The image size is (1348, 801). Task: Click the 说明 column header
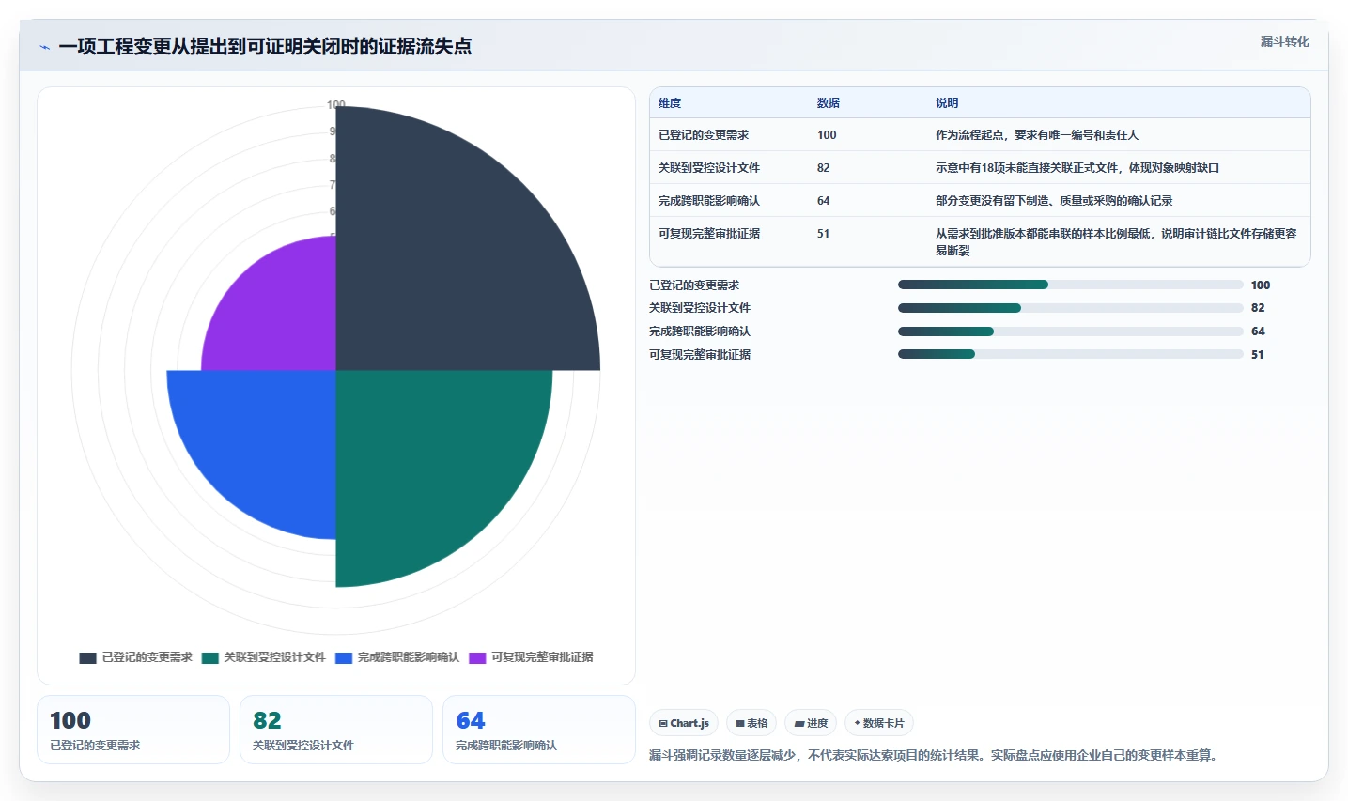(947, 103)
